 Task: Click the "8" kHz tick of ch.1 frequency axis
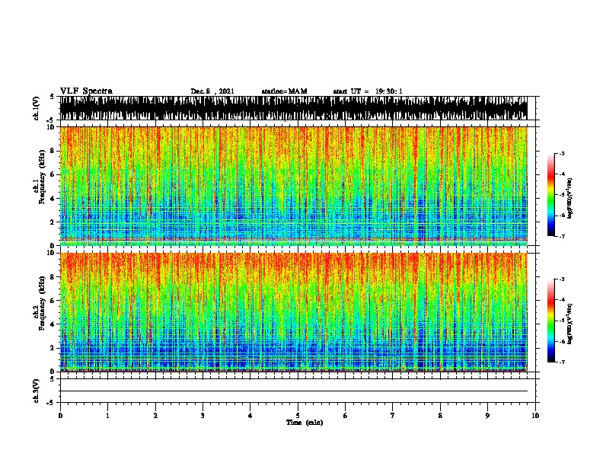click(53, 151)
